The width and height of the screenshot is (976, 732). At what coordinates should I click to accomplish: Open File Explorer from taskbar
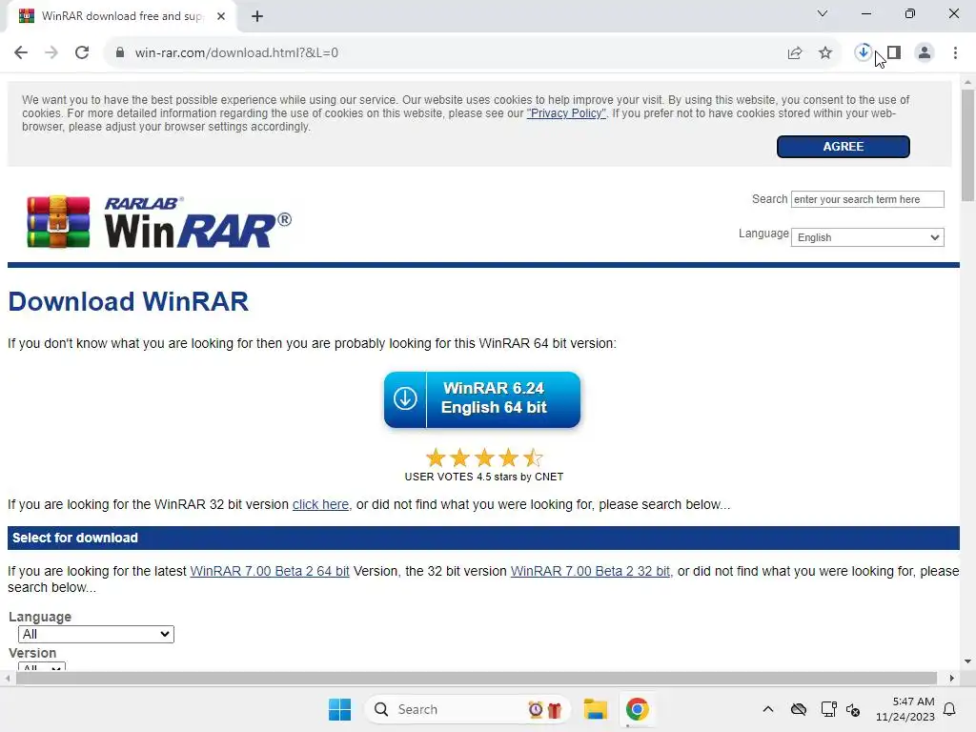(595, 709)
